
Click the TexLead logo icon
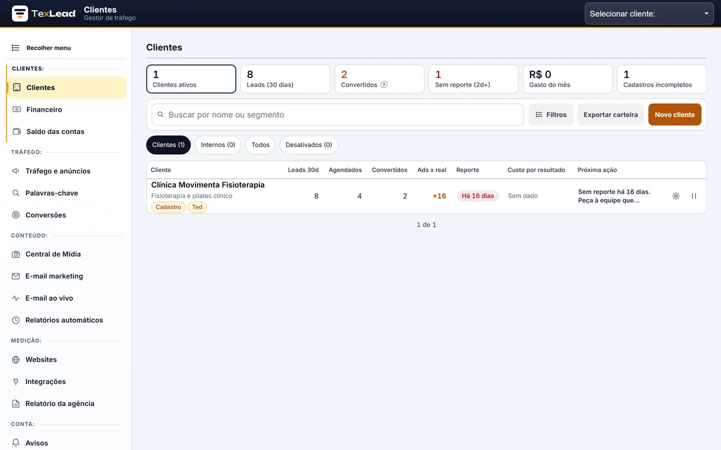click(20, 13)
